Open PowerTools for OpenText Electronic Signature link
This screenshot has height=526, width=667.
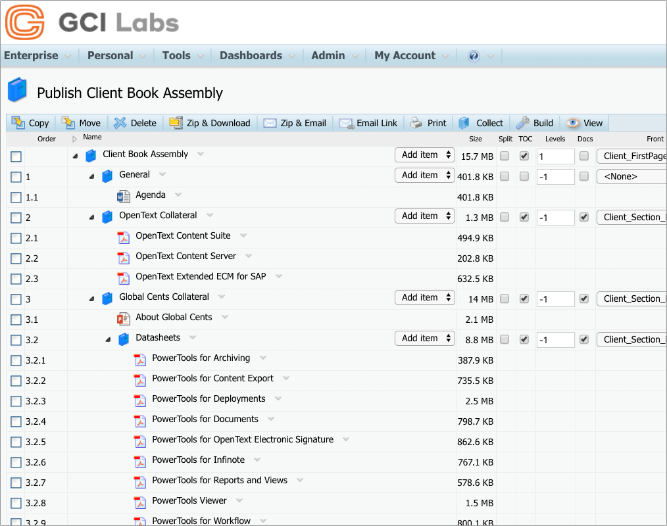tap(243, 439)
